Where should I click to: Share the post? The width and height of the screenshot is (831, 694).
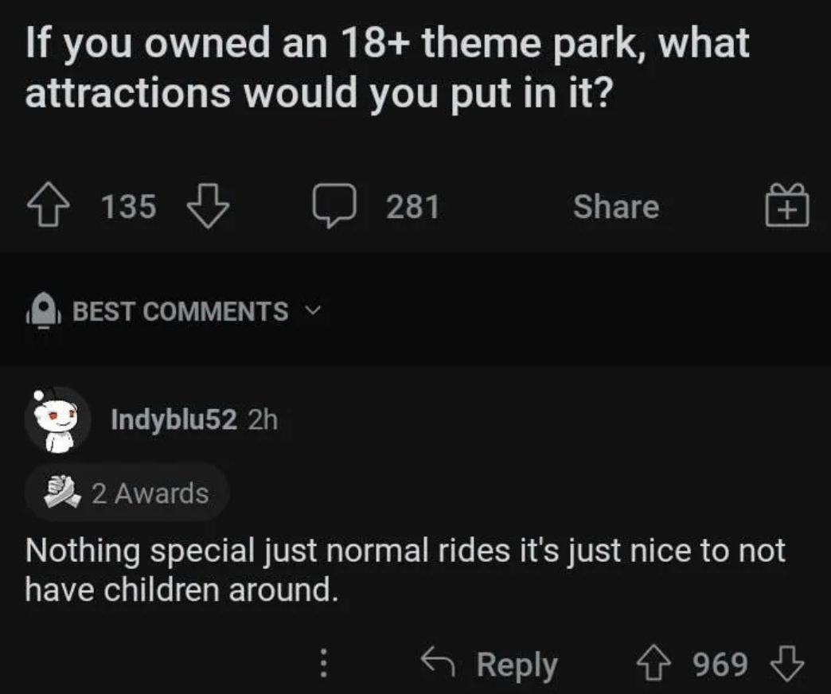pos(615,207)
